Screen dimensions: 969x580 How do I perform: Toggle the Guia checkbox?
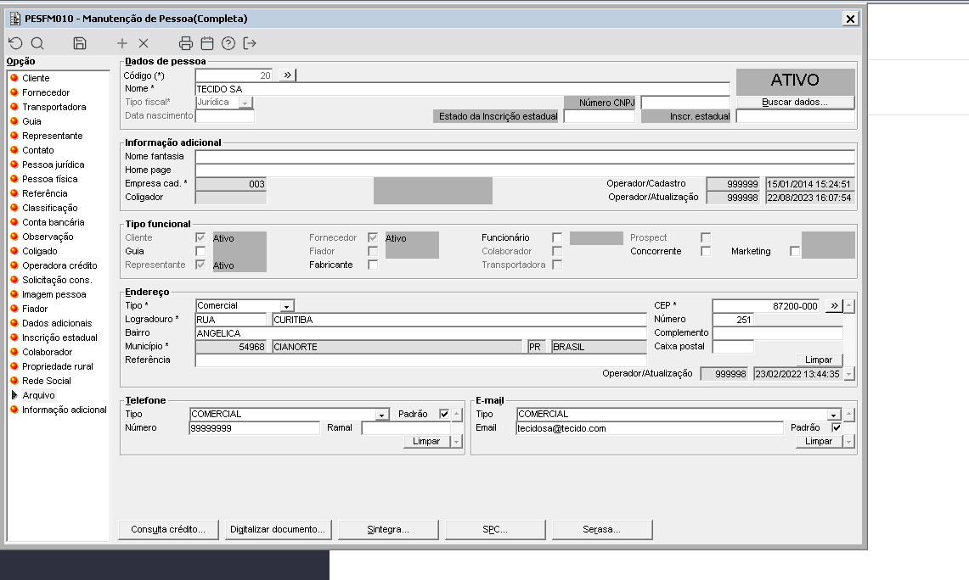(x=200, y=251)
